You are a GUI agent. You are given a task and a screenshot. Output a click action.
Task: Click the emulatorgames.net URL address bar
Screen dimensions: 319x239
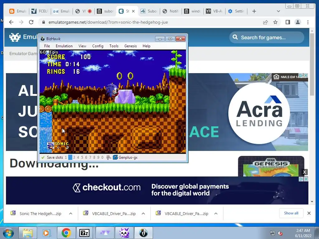[x=108, y=22]
